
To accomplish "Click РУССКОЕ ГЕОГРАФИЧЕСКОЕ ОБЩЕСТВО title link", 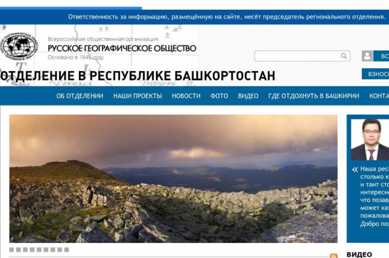I will 122,48.
